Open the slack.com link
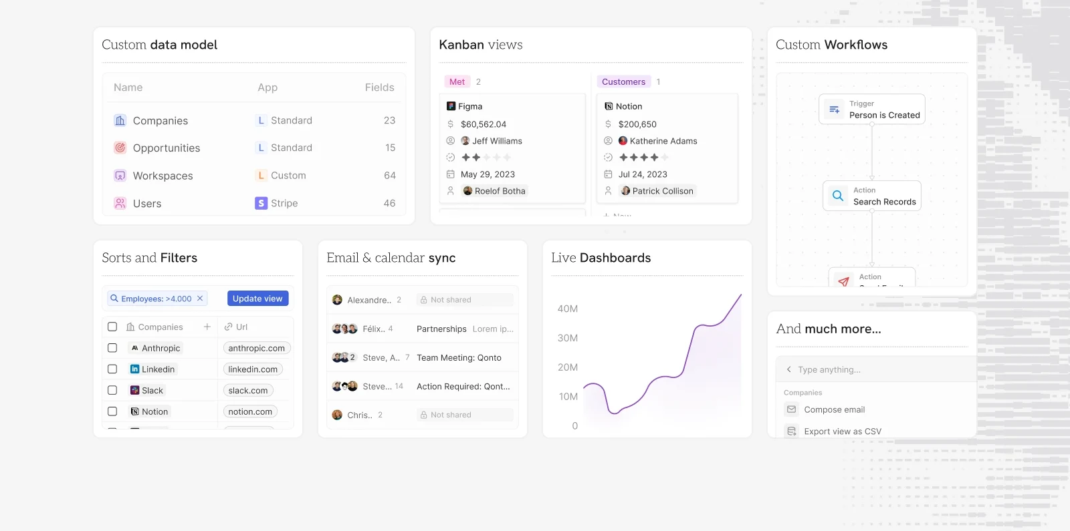 248,390
